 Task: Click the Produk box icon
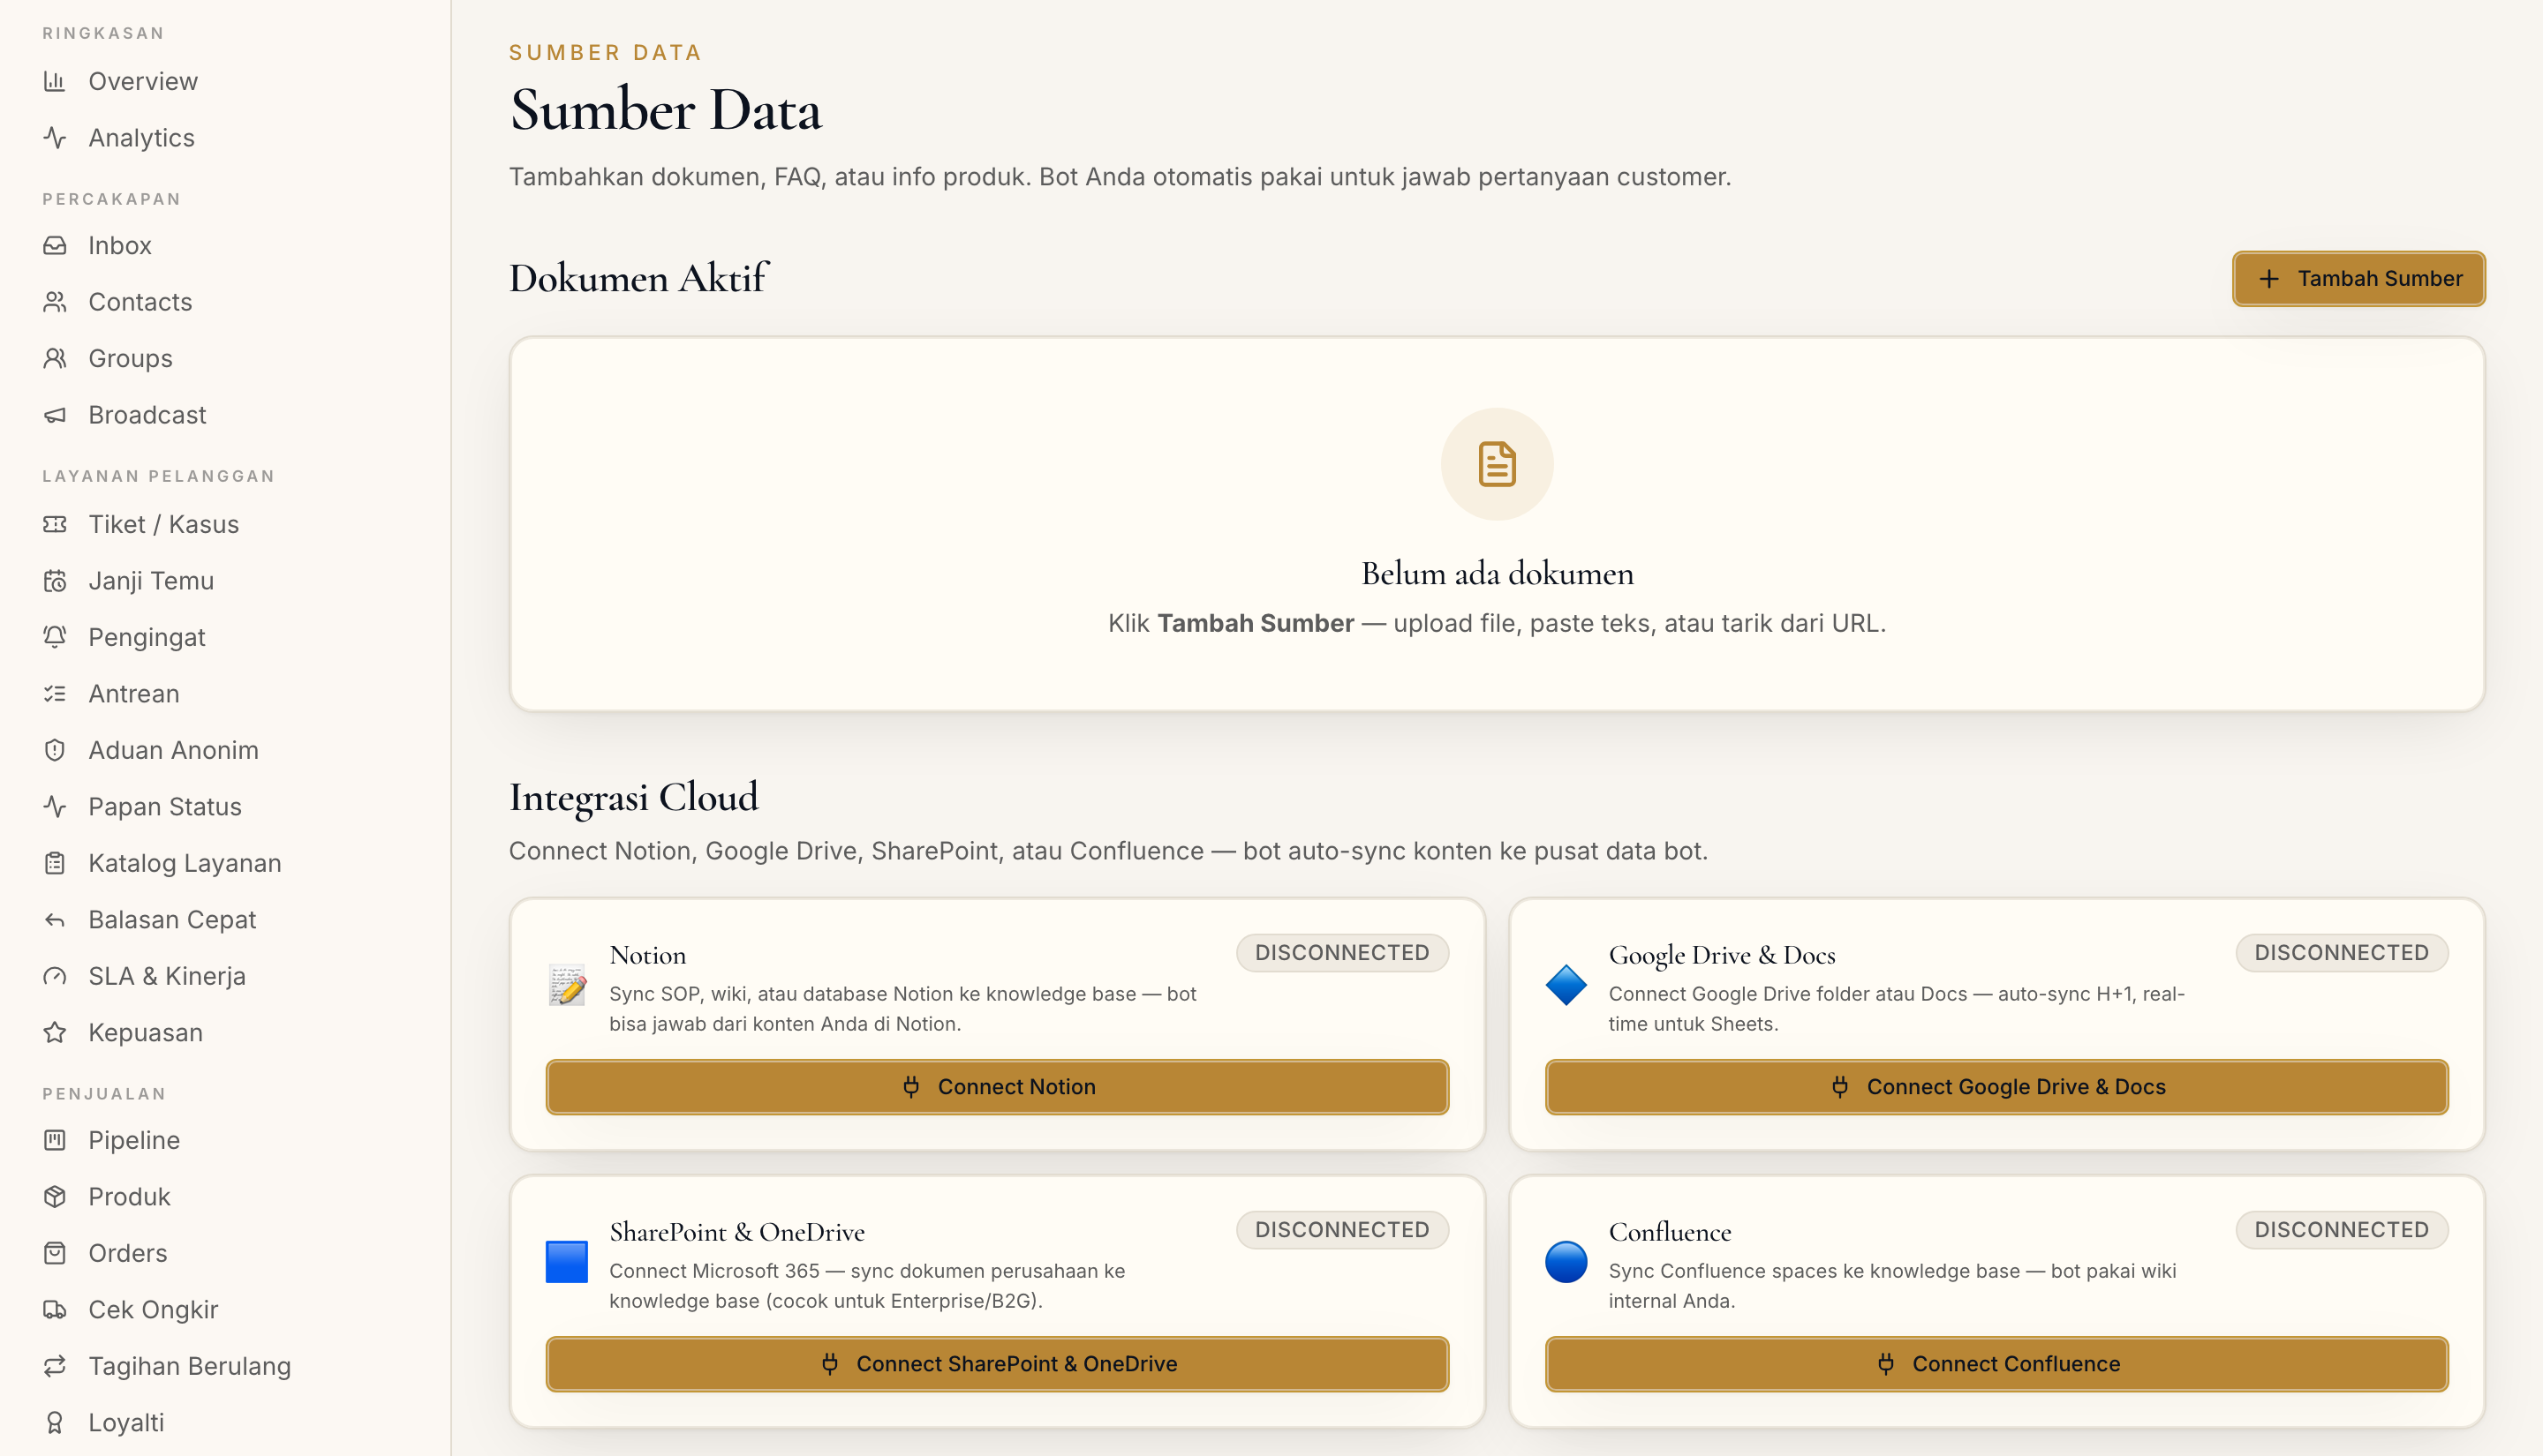(x=55, y=1197)
